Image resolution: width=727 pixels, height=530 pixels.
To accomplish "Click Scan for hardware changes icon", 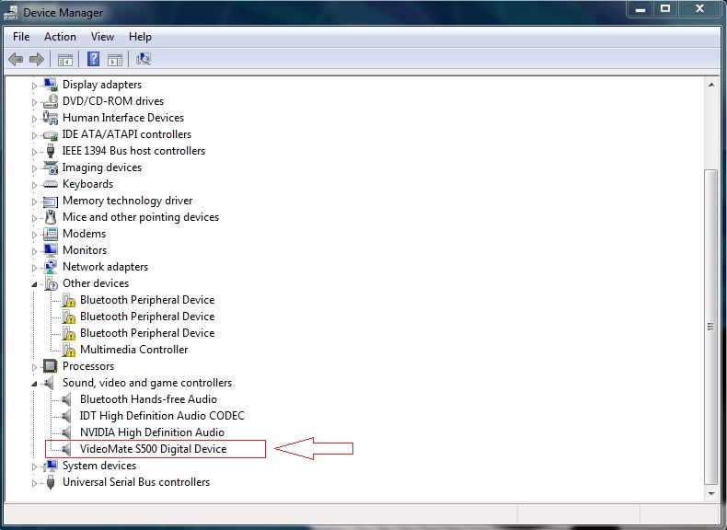I will pyautogui.click(x=144, y=59).
